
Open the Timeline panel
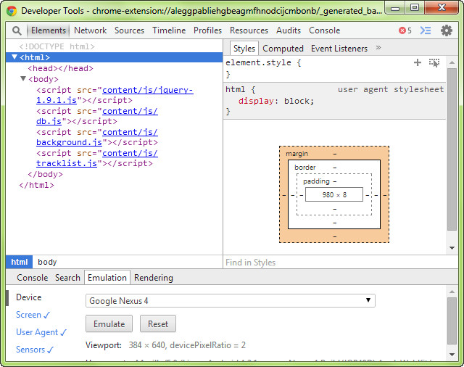169,30
